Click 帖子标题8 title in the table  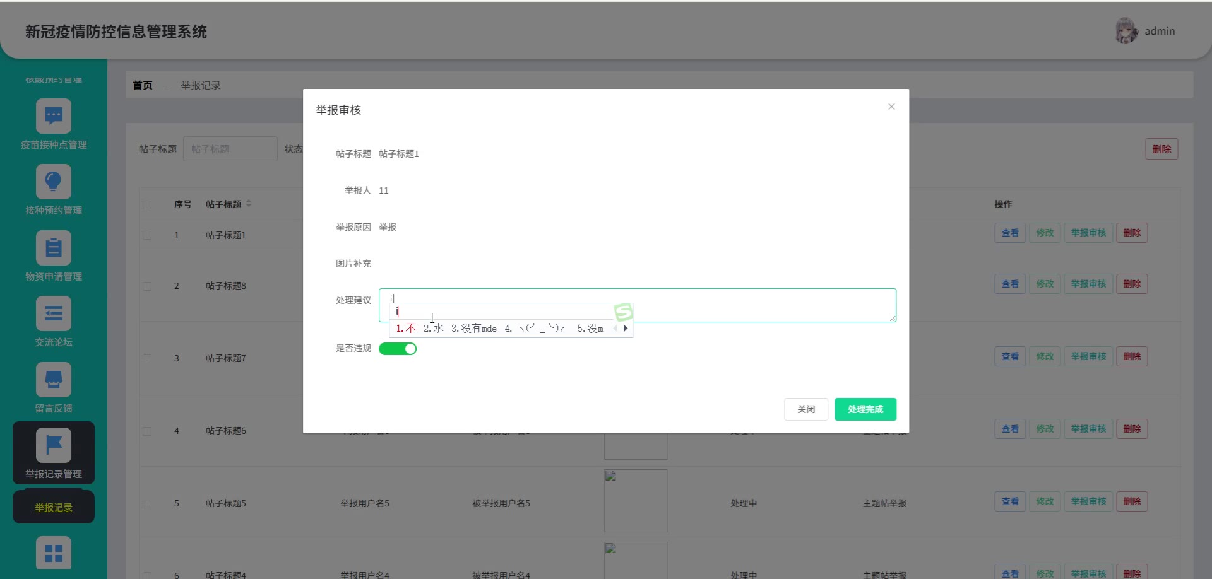pos(226,286)
